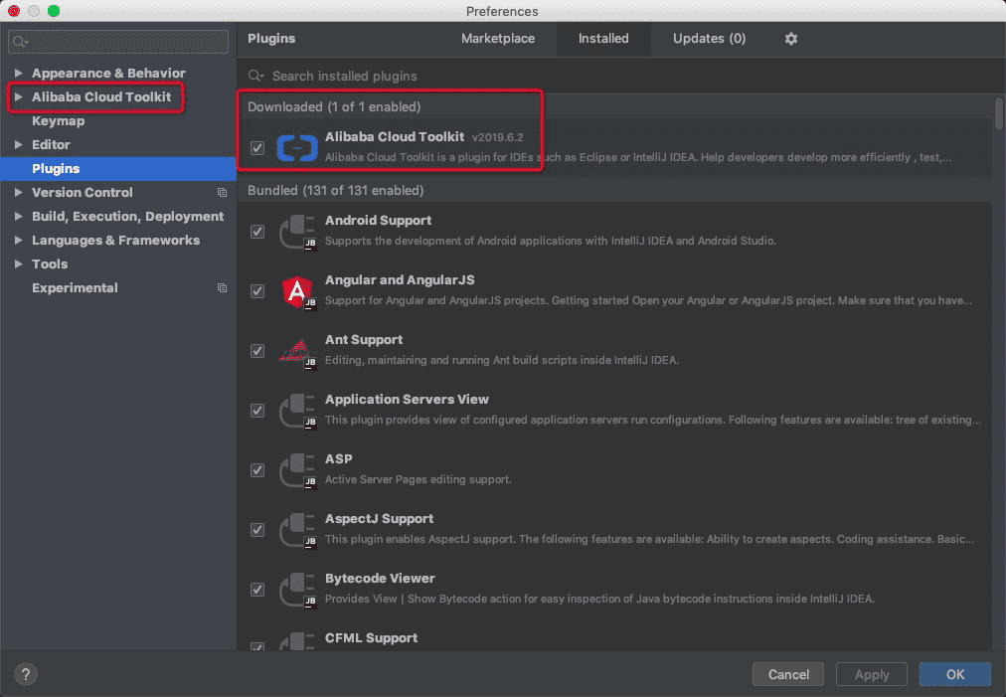Toggle the ASP plugin checkbox
Screen dimensions: 1006x697
(257, 470)
